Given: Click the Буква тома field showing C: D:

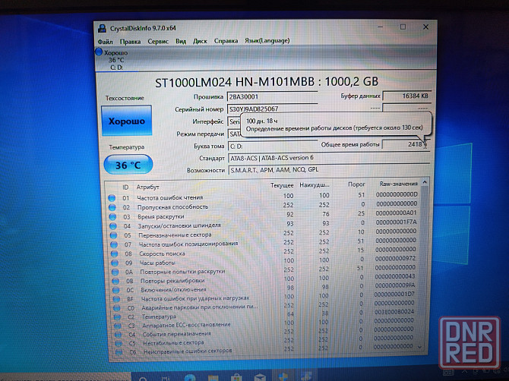Looking at the screenshot, I should point(272,146).
